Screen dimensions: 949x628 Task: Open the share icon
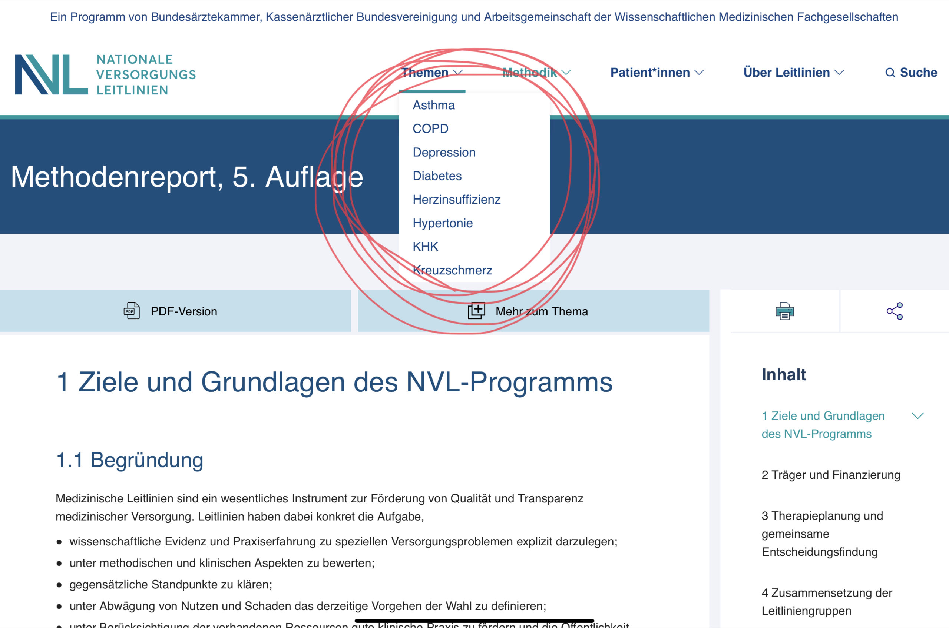(x=895, y=311)
